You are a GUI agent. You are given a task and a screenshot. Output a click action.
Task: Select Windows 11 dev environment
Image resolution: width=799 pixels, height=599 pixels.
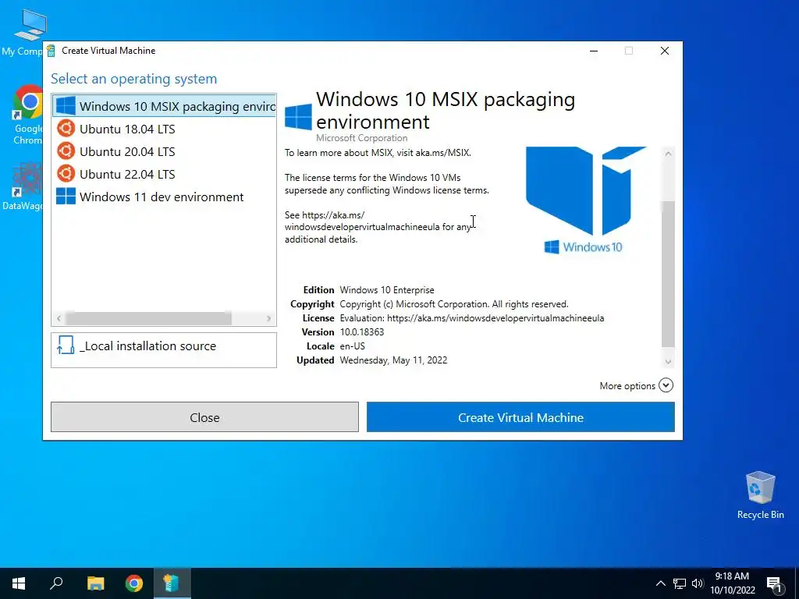pos(164,197)
